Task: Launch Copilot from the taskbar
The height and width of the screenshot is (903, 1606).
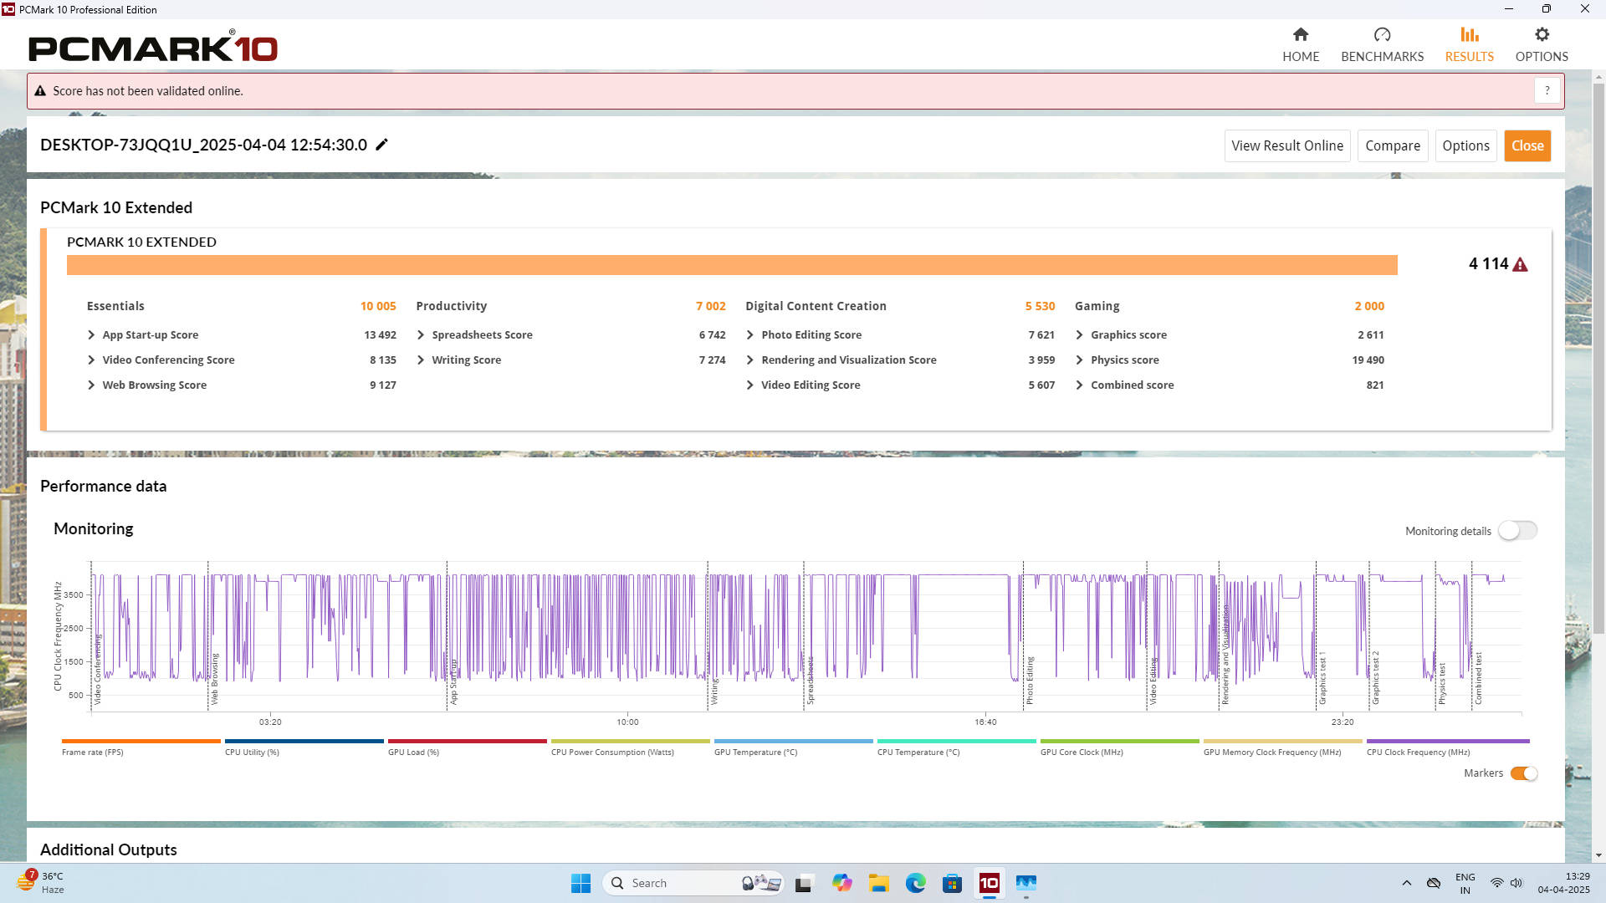Action: [841, 883]
